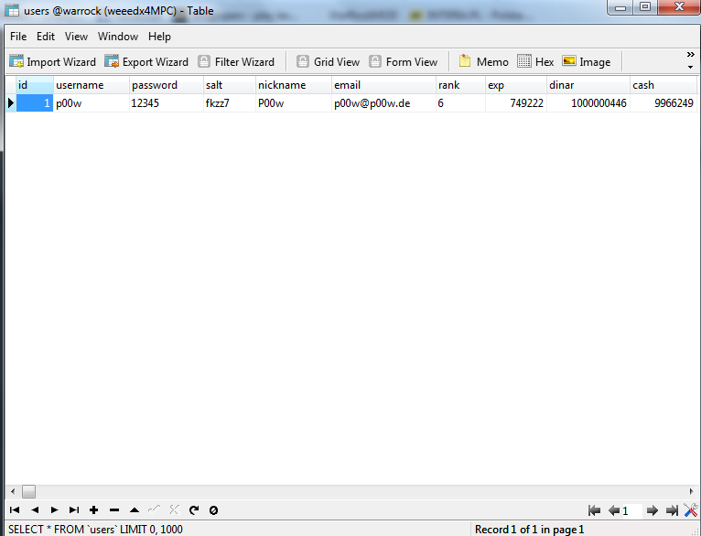Switch to Grid View
701x536 pixels.
(x=329, y=61)
